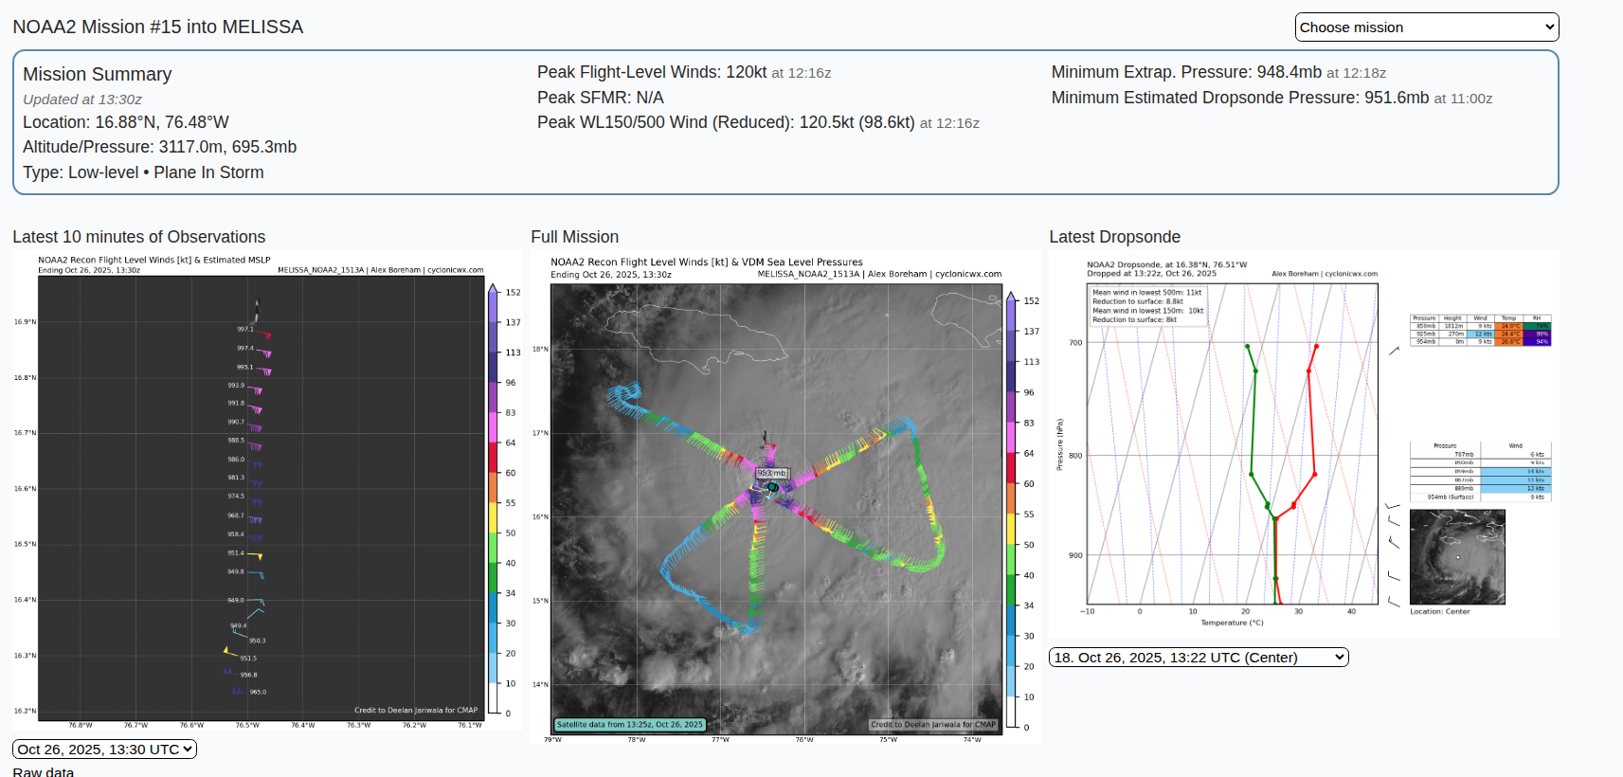
Task: Click the orange 24.0°C cell in dropsonde table
Action: (1509, 326)
